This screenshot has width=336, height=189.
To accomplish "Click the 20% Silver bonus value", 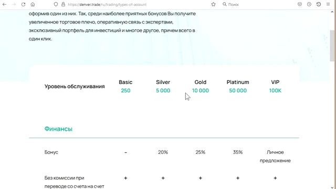I will click(x=163, y=152).
